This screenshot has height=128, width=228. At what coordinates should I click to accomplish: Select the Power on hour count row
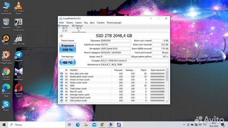click(113, 80)
